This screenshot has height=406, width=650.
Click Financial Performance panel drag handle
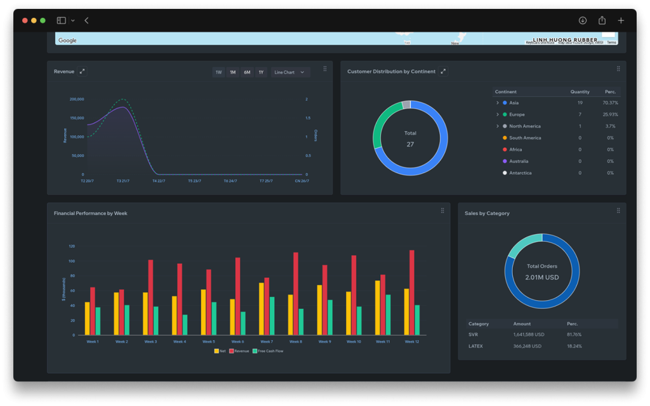pos(442,211)
